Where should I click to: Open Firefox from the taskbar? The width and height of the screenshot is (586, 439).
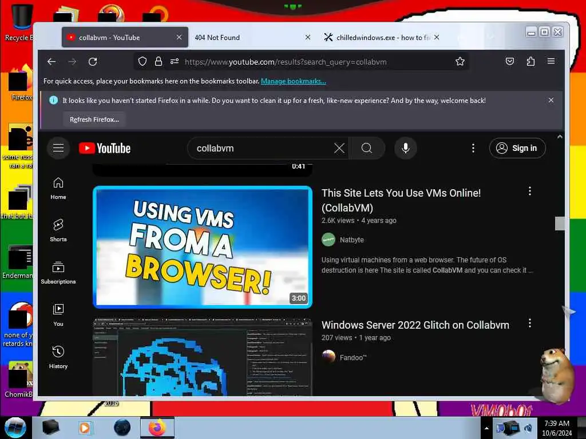click(x=157, y=428)
